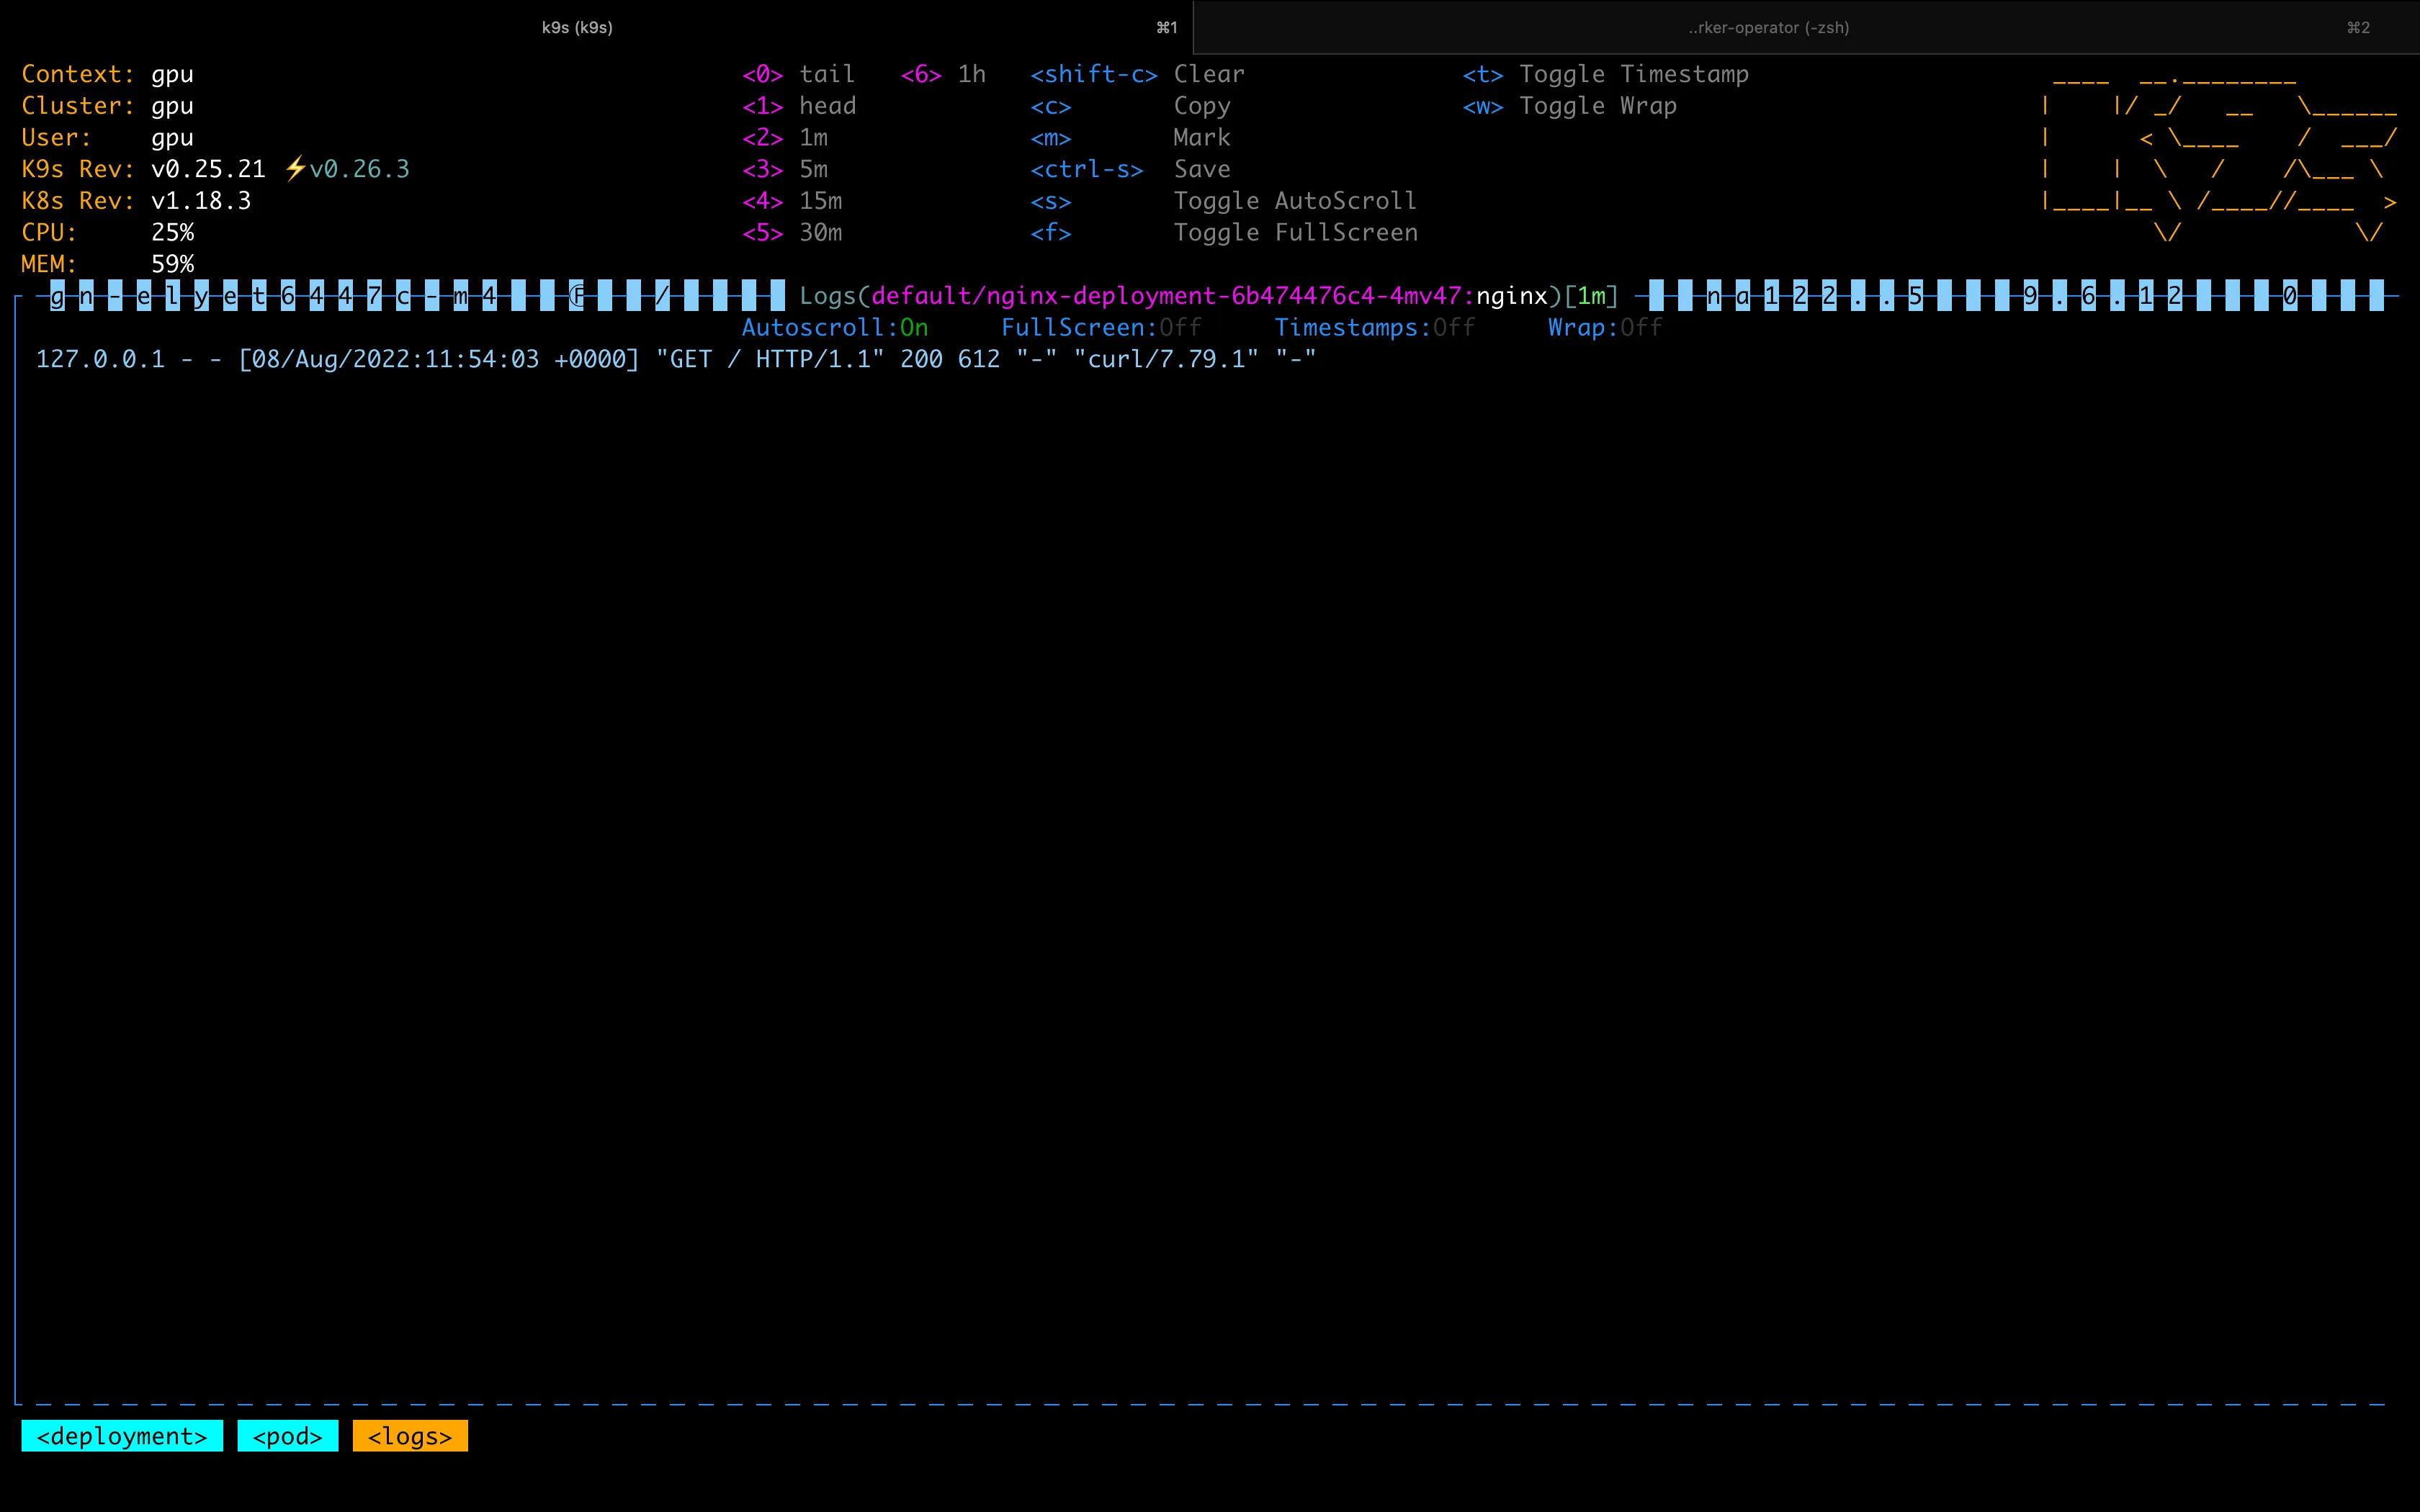The image size is (2420, 1512).
Task: Click the Timestamps:Off indicator
Action: [x=1374, y=327]
